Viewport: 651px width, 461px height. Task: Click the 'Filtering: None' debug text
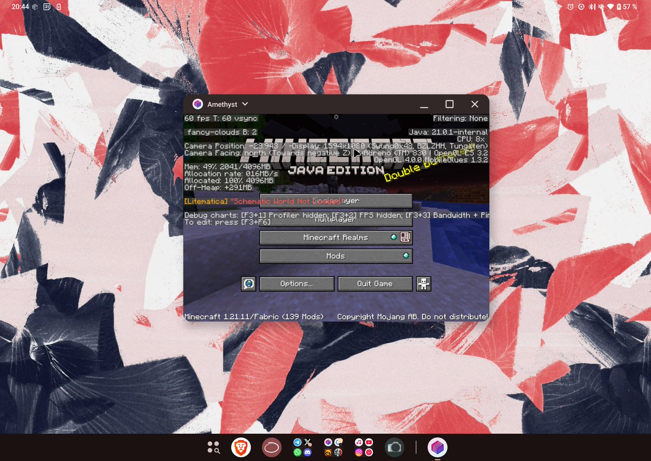coord(461,118)
